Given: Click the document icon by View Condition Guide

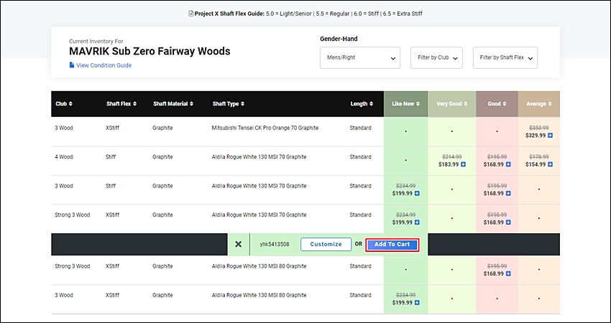Looking at the screenshot, I should click(72, 65).
